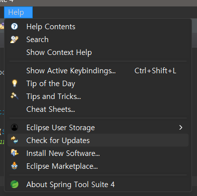Close the Help menu from the menu bar
Screen dimensions: 197x196
click(x=18, y=12)
